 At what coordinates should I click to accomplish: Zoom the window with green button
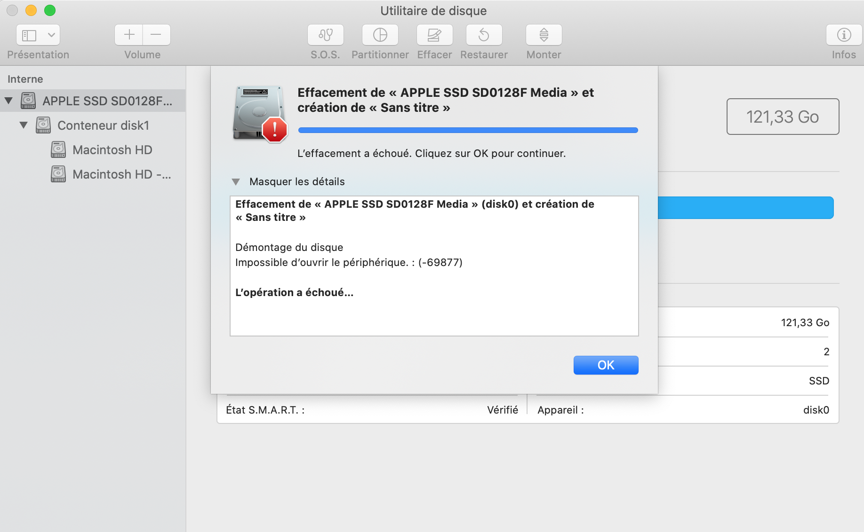(x=50, y=10)
